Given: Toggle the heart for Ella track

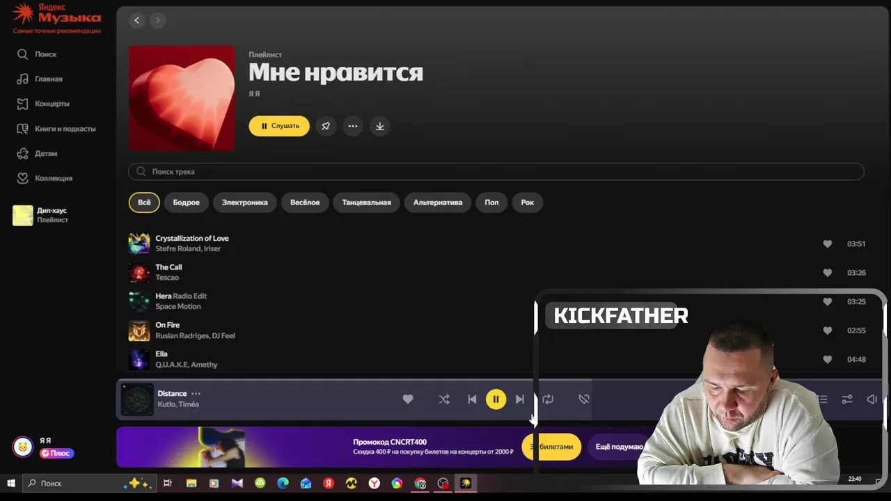Looking at the screenshot, I should tap(828, 360).
